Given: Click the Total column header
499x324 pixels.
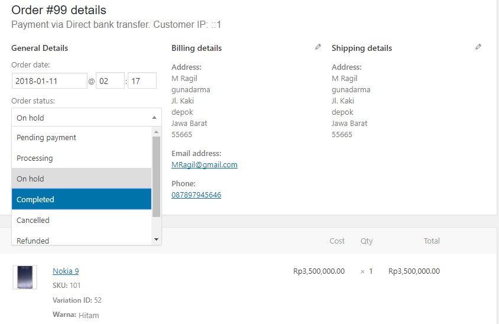Looking at the screenshot, I should (432, 241).
